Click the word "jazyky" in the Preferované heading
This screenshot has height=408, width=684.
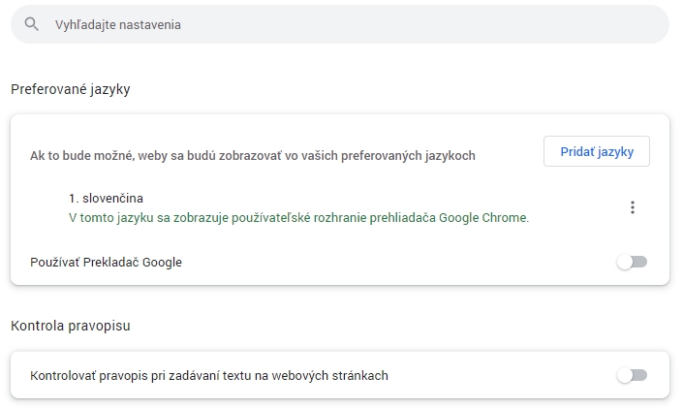[110, 89]
